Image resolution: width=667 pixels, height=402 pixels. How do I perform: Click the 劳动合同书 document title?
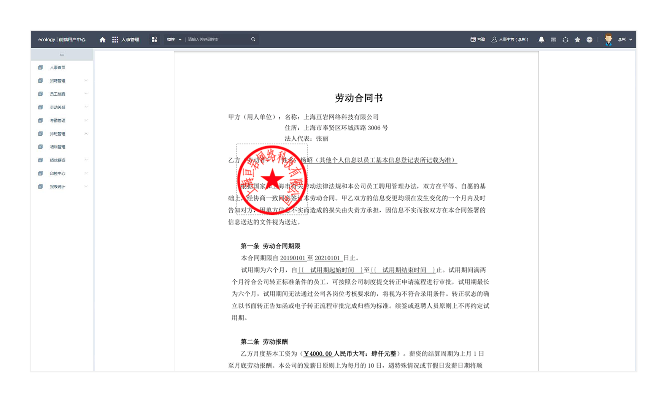pyautogui.click(x=359, y=98)
